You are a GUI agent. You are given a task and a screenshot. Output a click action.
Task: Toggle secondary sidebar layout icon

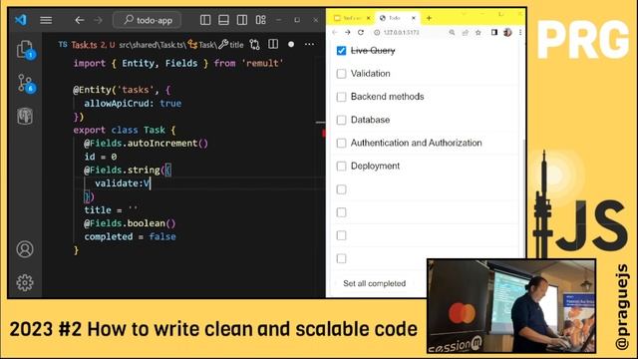242,20
